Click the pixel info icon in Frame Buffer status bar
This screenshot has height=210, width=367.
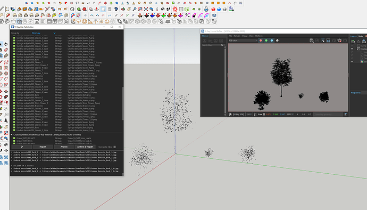(x=230, y=114)
